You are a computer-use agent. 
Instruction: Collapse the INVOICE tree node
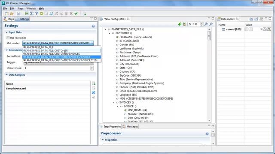(x=117, y=107)
